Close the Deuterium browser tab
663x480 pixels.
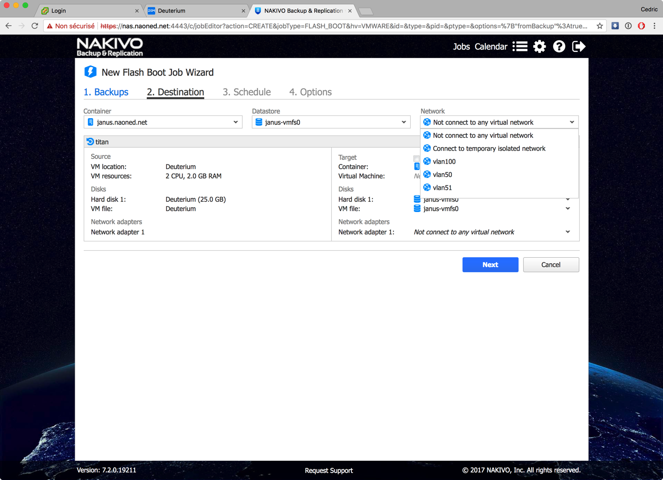click(x=243, y=11)
